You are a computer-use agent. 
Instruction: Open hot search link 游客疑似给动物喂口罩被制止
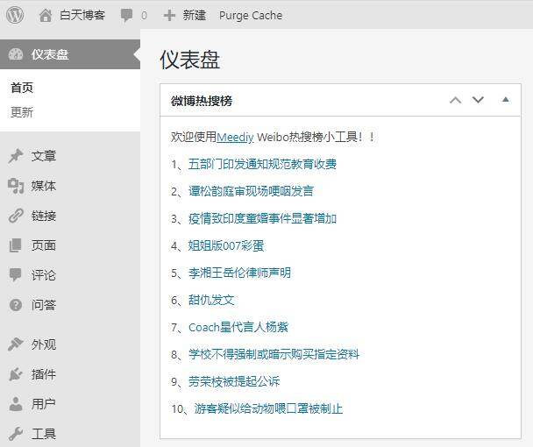point(268,409)
